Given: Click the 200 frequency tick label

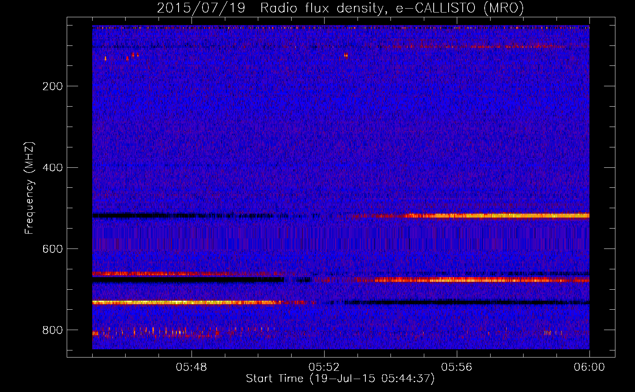Looking at the screenshot, I should 52,86.
